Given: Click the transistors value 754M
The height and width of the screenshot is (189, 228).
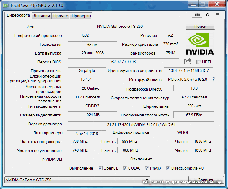Looking at the screenshot, I should pos(170,53).
